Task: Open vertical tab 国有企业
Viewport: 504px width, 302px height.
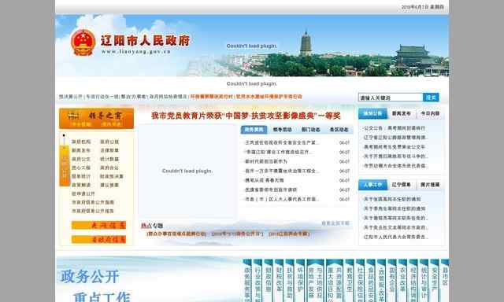Action: point(392,281)
